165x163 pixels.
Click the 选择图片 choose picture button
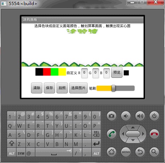coord(79,88)
